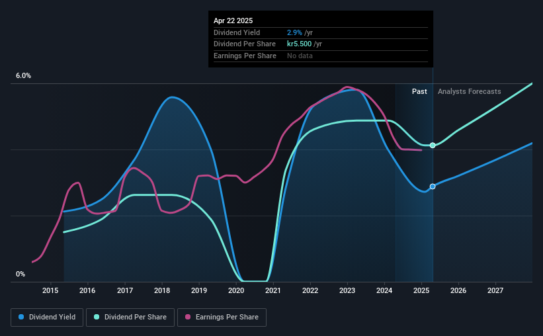
Task: Click the blue Dividend Yield data point marker
Action: click(x=433, y=187)
